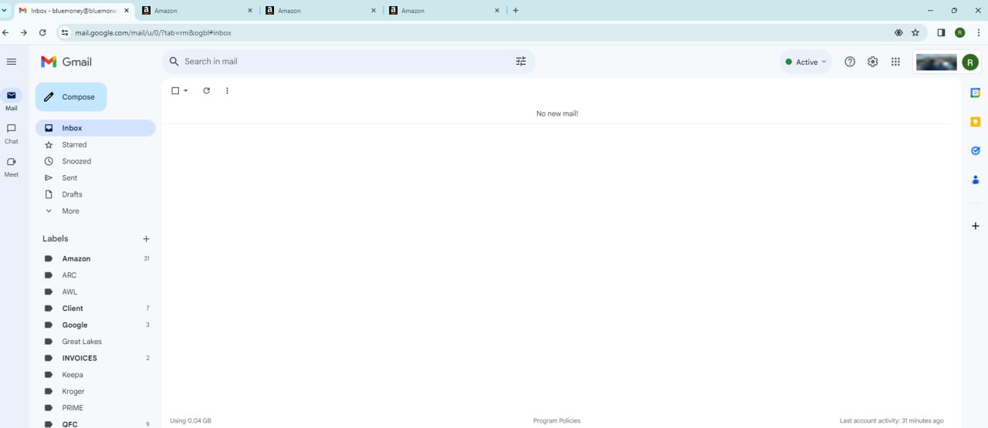Switch to the Inbox browser tab
Image resolution: width=988 pixels, height=428 pixels.
point(73,11)
